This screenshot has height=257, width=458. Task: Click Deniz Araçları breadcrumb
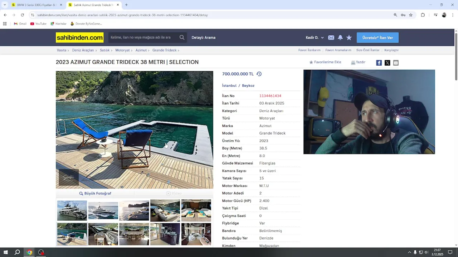83,50
